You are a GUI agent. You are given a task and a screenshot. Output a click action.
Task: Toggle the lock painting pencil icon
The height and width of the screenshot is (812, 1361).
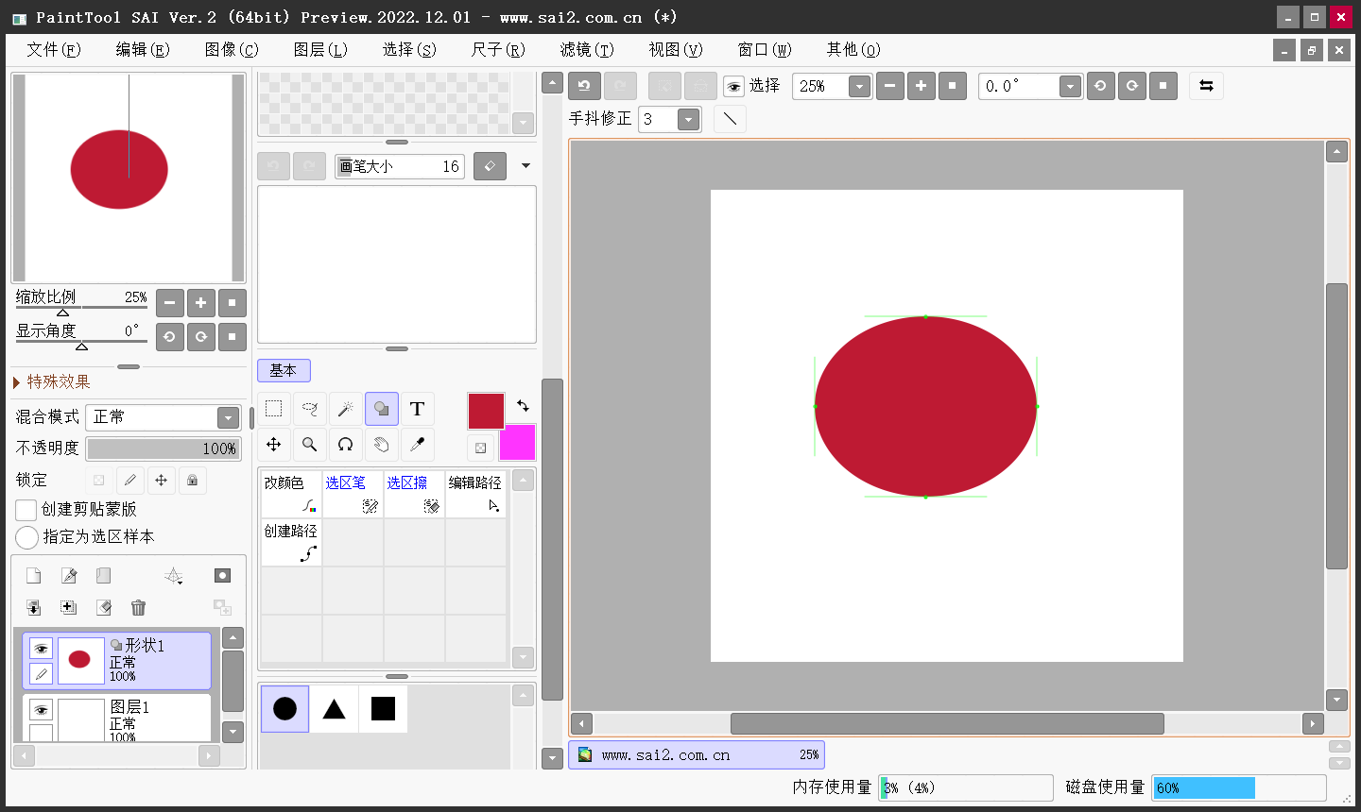point(130,481)
